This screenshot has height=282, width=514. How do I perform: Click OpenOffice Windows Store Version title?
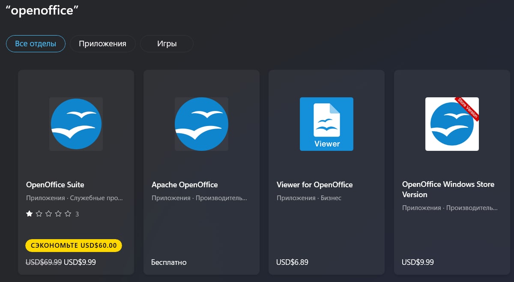pos(448,189)
